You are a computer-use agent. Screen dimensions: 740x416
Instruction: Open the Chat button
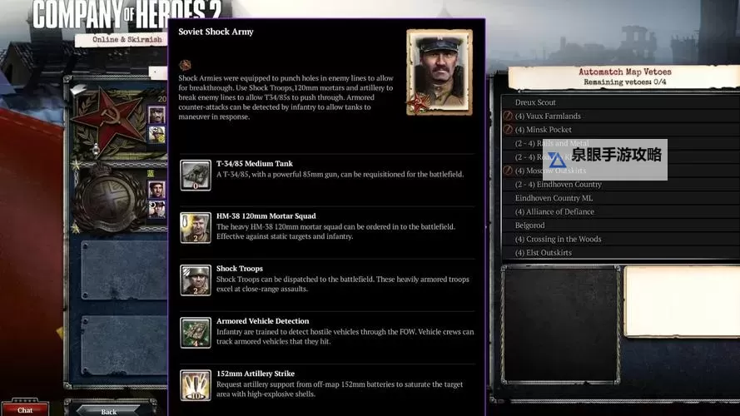coord(25,409)
